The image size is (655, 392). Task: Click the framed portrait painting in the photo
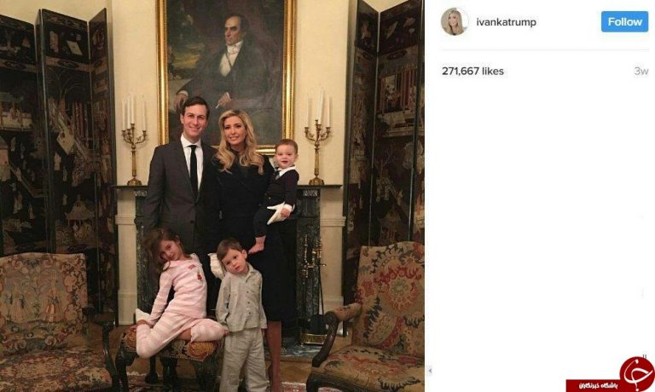coord(226,72)
